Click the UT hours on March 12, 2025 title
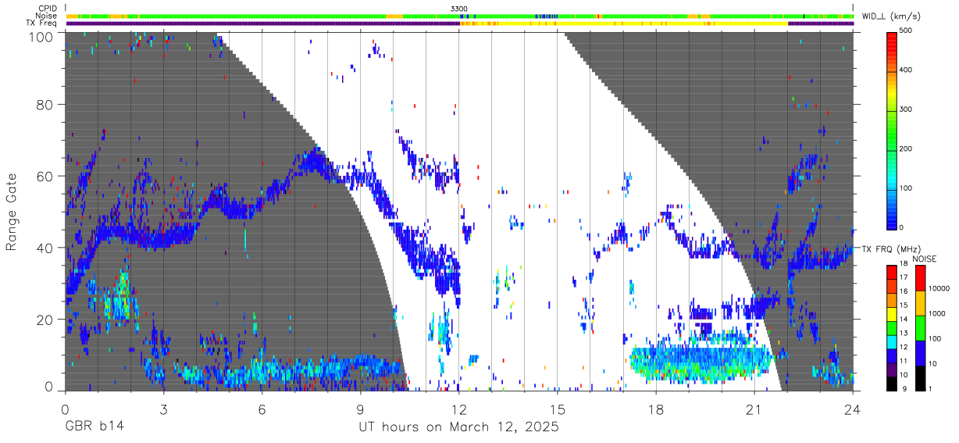Viewport: 959px width, 443px height. click(x=458, y=427)
